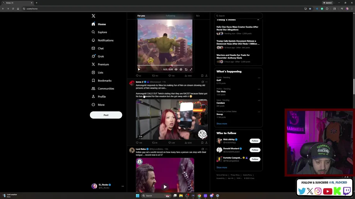355x199 pixels.
Task: Click Grok explain icon on Lord Bebo post
Action: 202,149
